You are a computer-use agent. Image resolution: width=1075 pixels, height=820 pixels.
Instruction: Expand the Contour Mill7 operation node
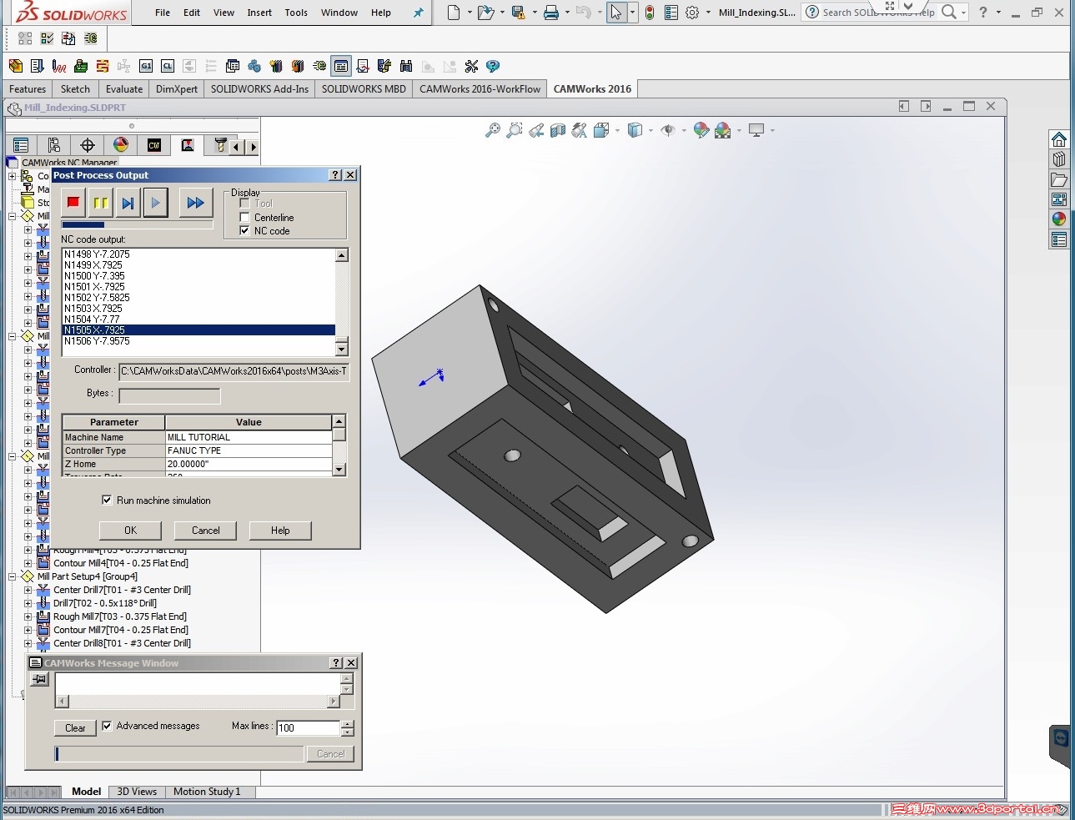(28, 630)
